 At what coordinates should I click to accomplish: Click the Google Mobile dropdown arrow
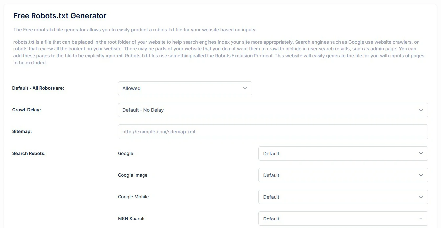click(421, 197)
